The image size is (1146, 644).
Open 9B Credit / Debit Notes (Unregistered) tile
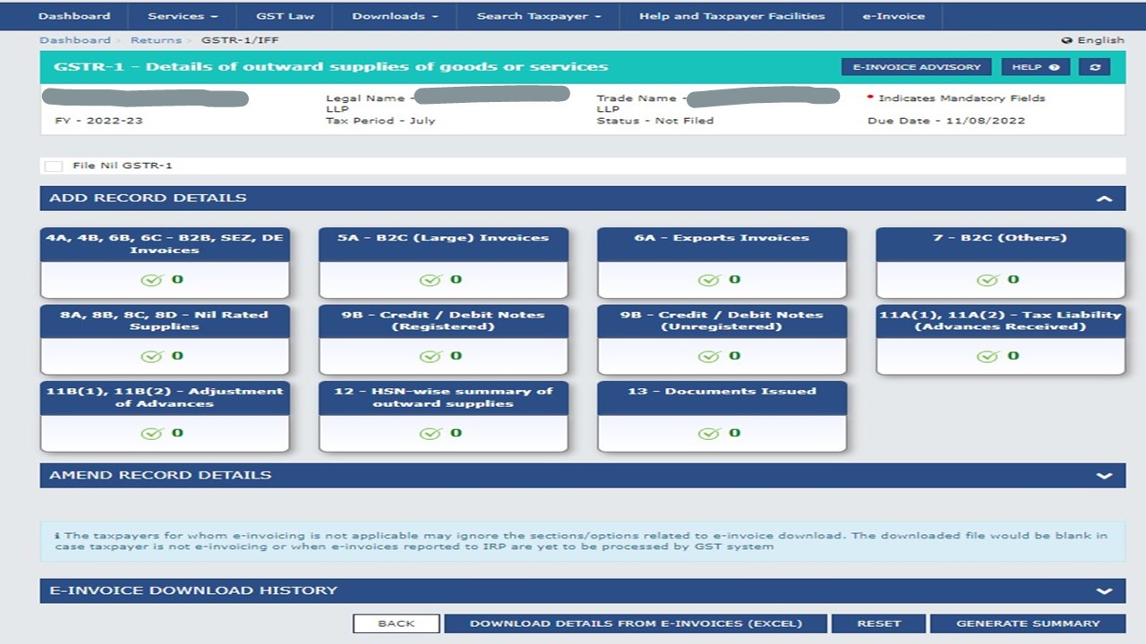722,339
